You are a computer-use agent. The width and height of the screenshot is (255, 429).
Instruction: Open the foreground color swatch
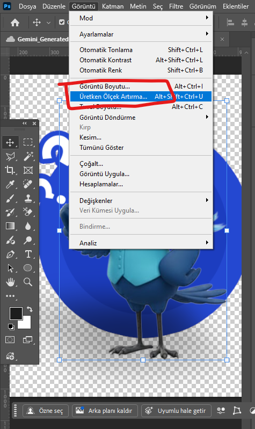16,314
